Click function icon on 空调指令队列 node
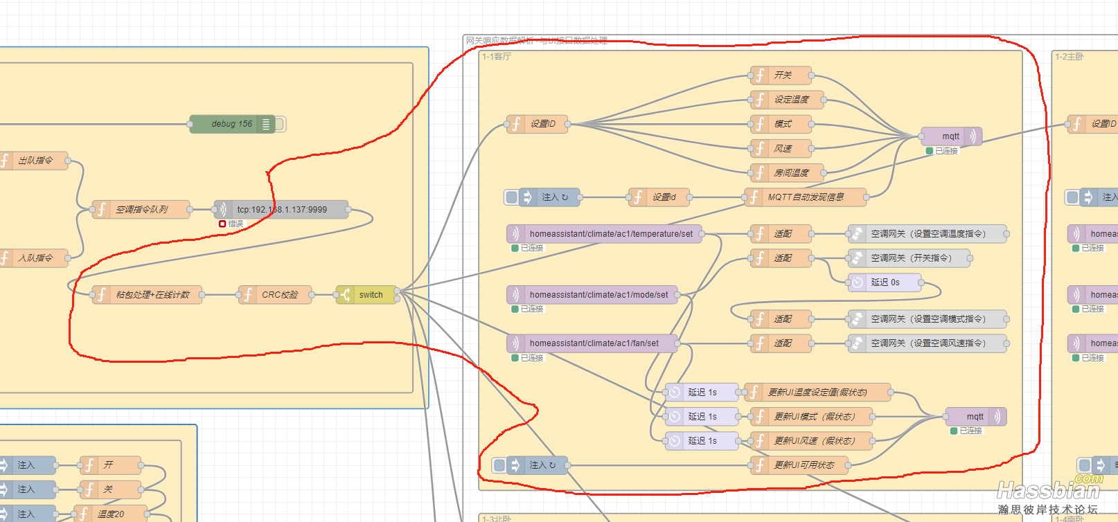Viewport: 1118px width, 522px height. [x=101, y=209]
